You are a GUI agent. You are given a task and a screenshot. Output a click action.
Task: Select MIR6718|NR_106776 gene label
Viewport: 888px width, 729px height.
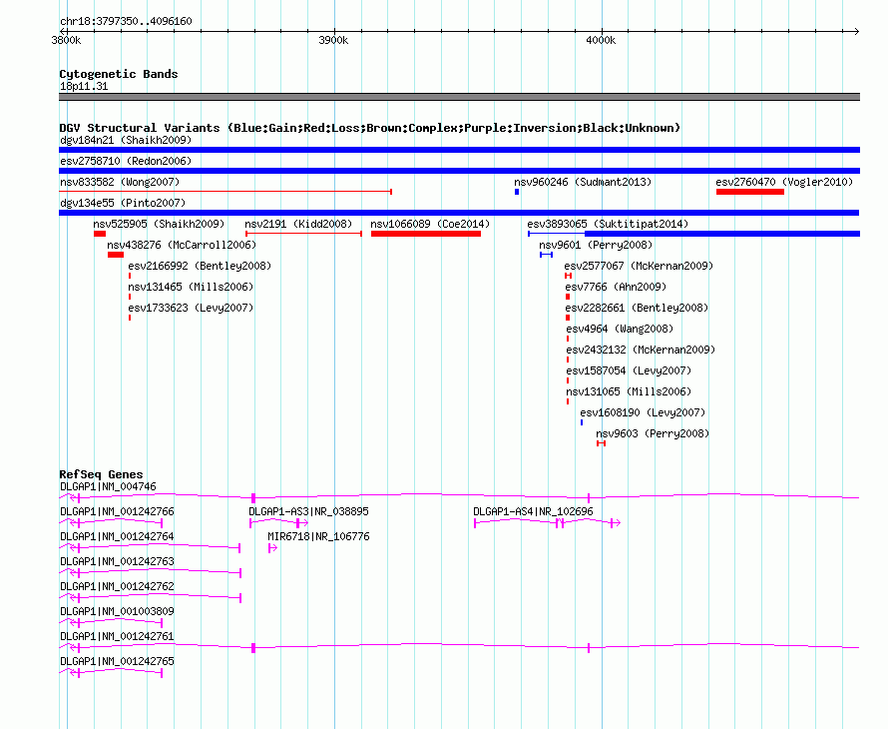coord(318,536)
